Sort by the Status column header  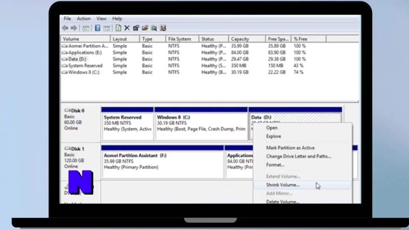(x=214, y=39)
